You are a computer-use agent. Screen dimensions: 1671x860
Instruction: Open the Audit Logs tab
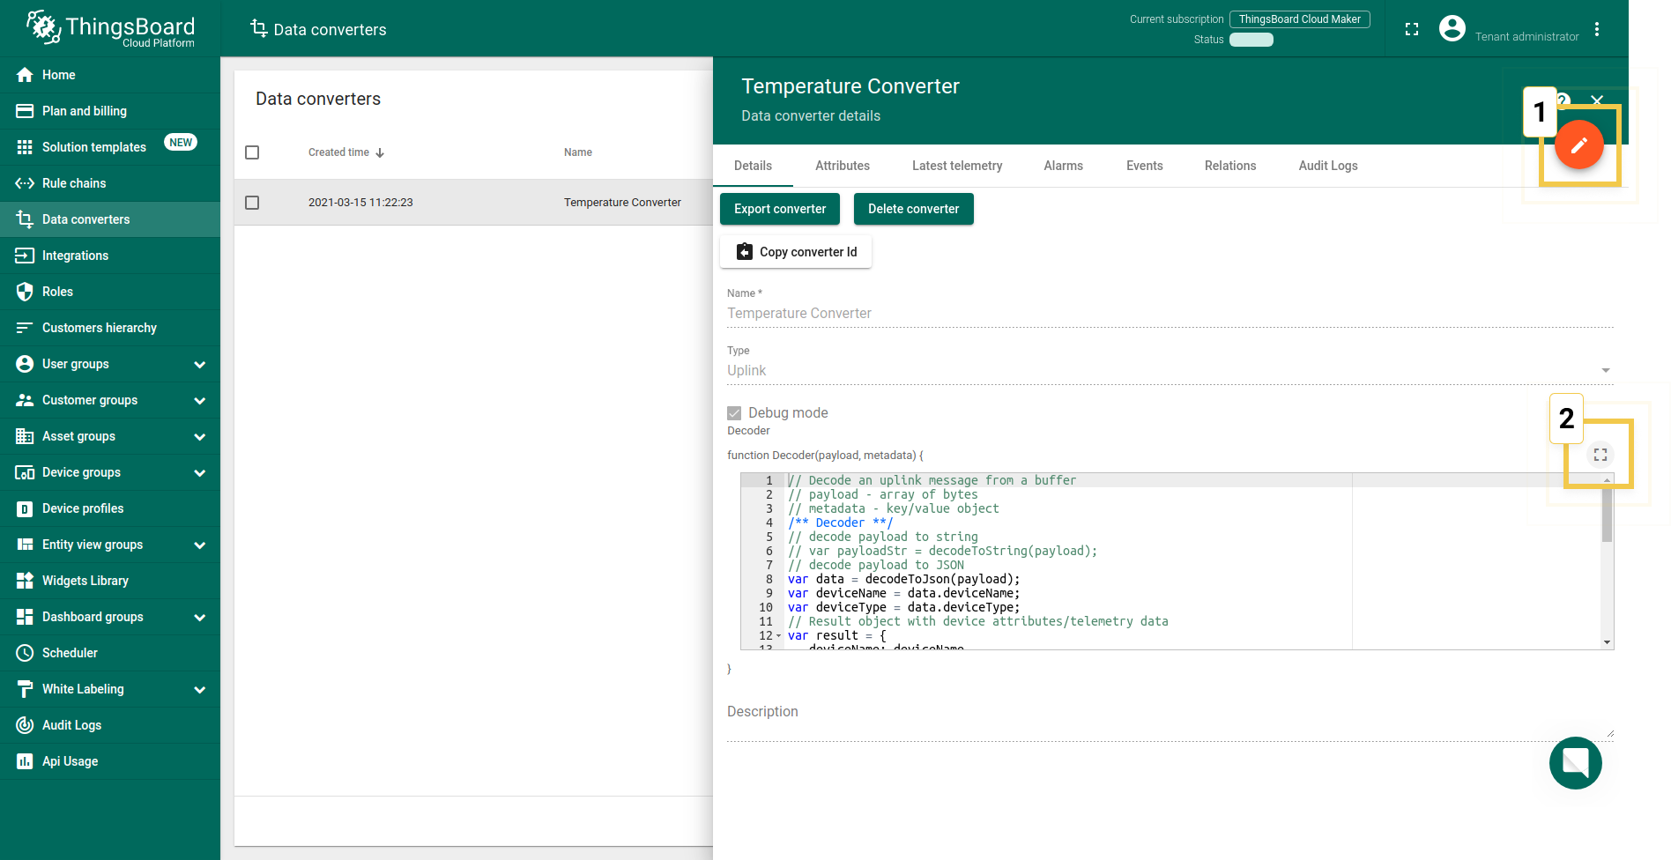[1328, 166]
